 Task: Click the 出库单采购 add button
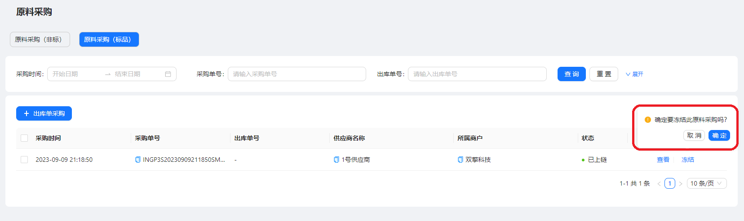coord(44,113)
